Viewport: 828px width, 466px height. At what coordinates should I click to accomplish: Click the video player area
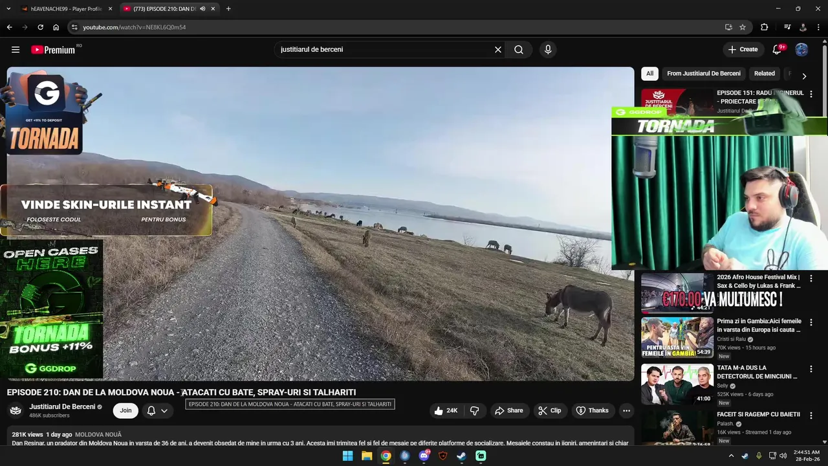point(320,224)
